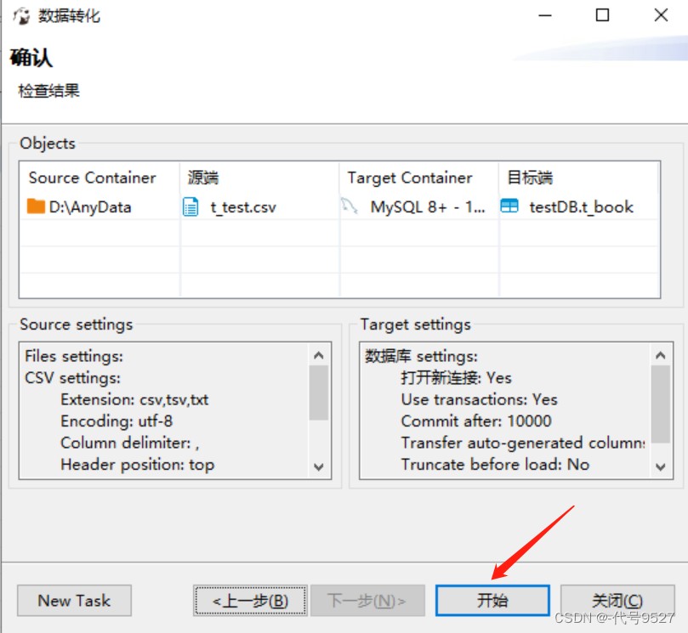The image size is (688, 633).
Task: Click the 'Header position: top' line
Action: 137,465
